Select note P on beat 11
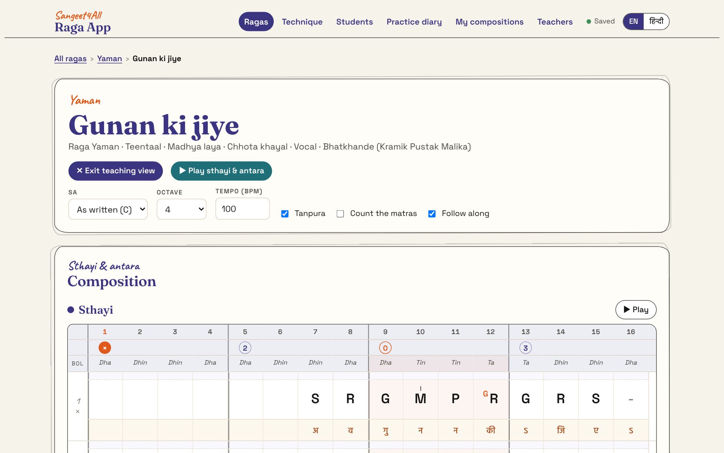Screen dimensions: 724x453 click(456, 399)
